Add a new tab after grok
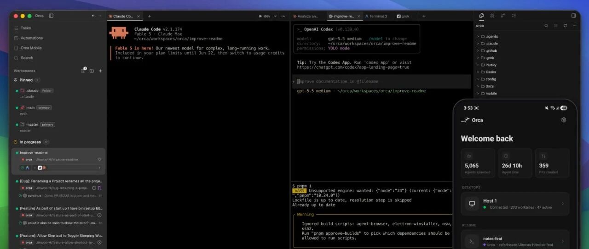Viewport: 589px width, 249px height. pyautogui.click(x=424, y=16)
